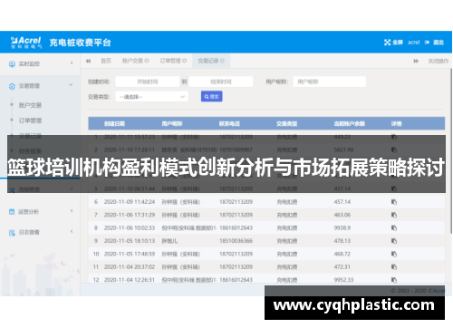453x328 pixels.
Task: Click the 实时监控 monitor icon
Action: point(12,64)
